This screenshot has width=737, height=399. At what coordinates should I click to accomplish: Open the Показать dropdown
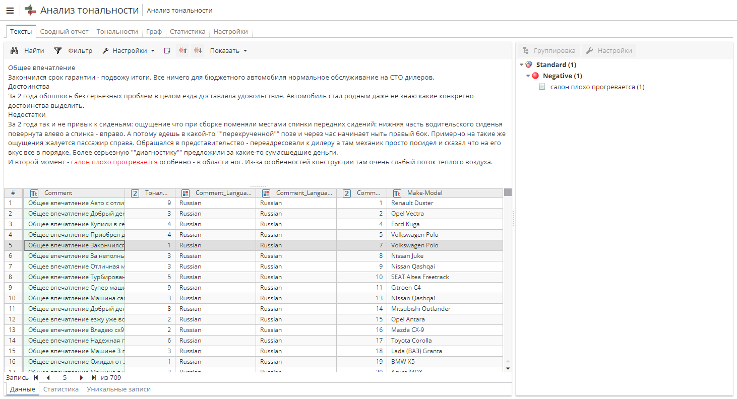point(228,51)
